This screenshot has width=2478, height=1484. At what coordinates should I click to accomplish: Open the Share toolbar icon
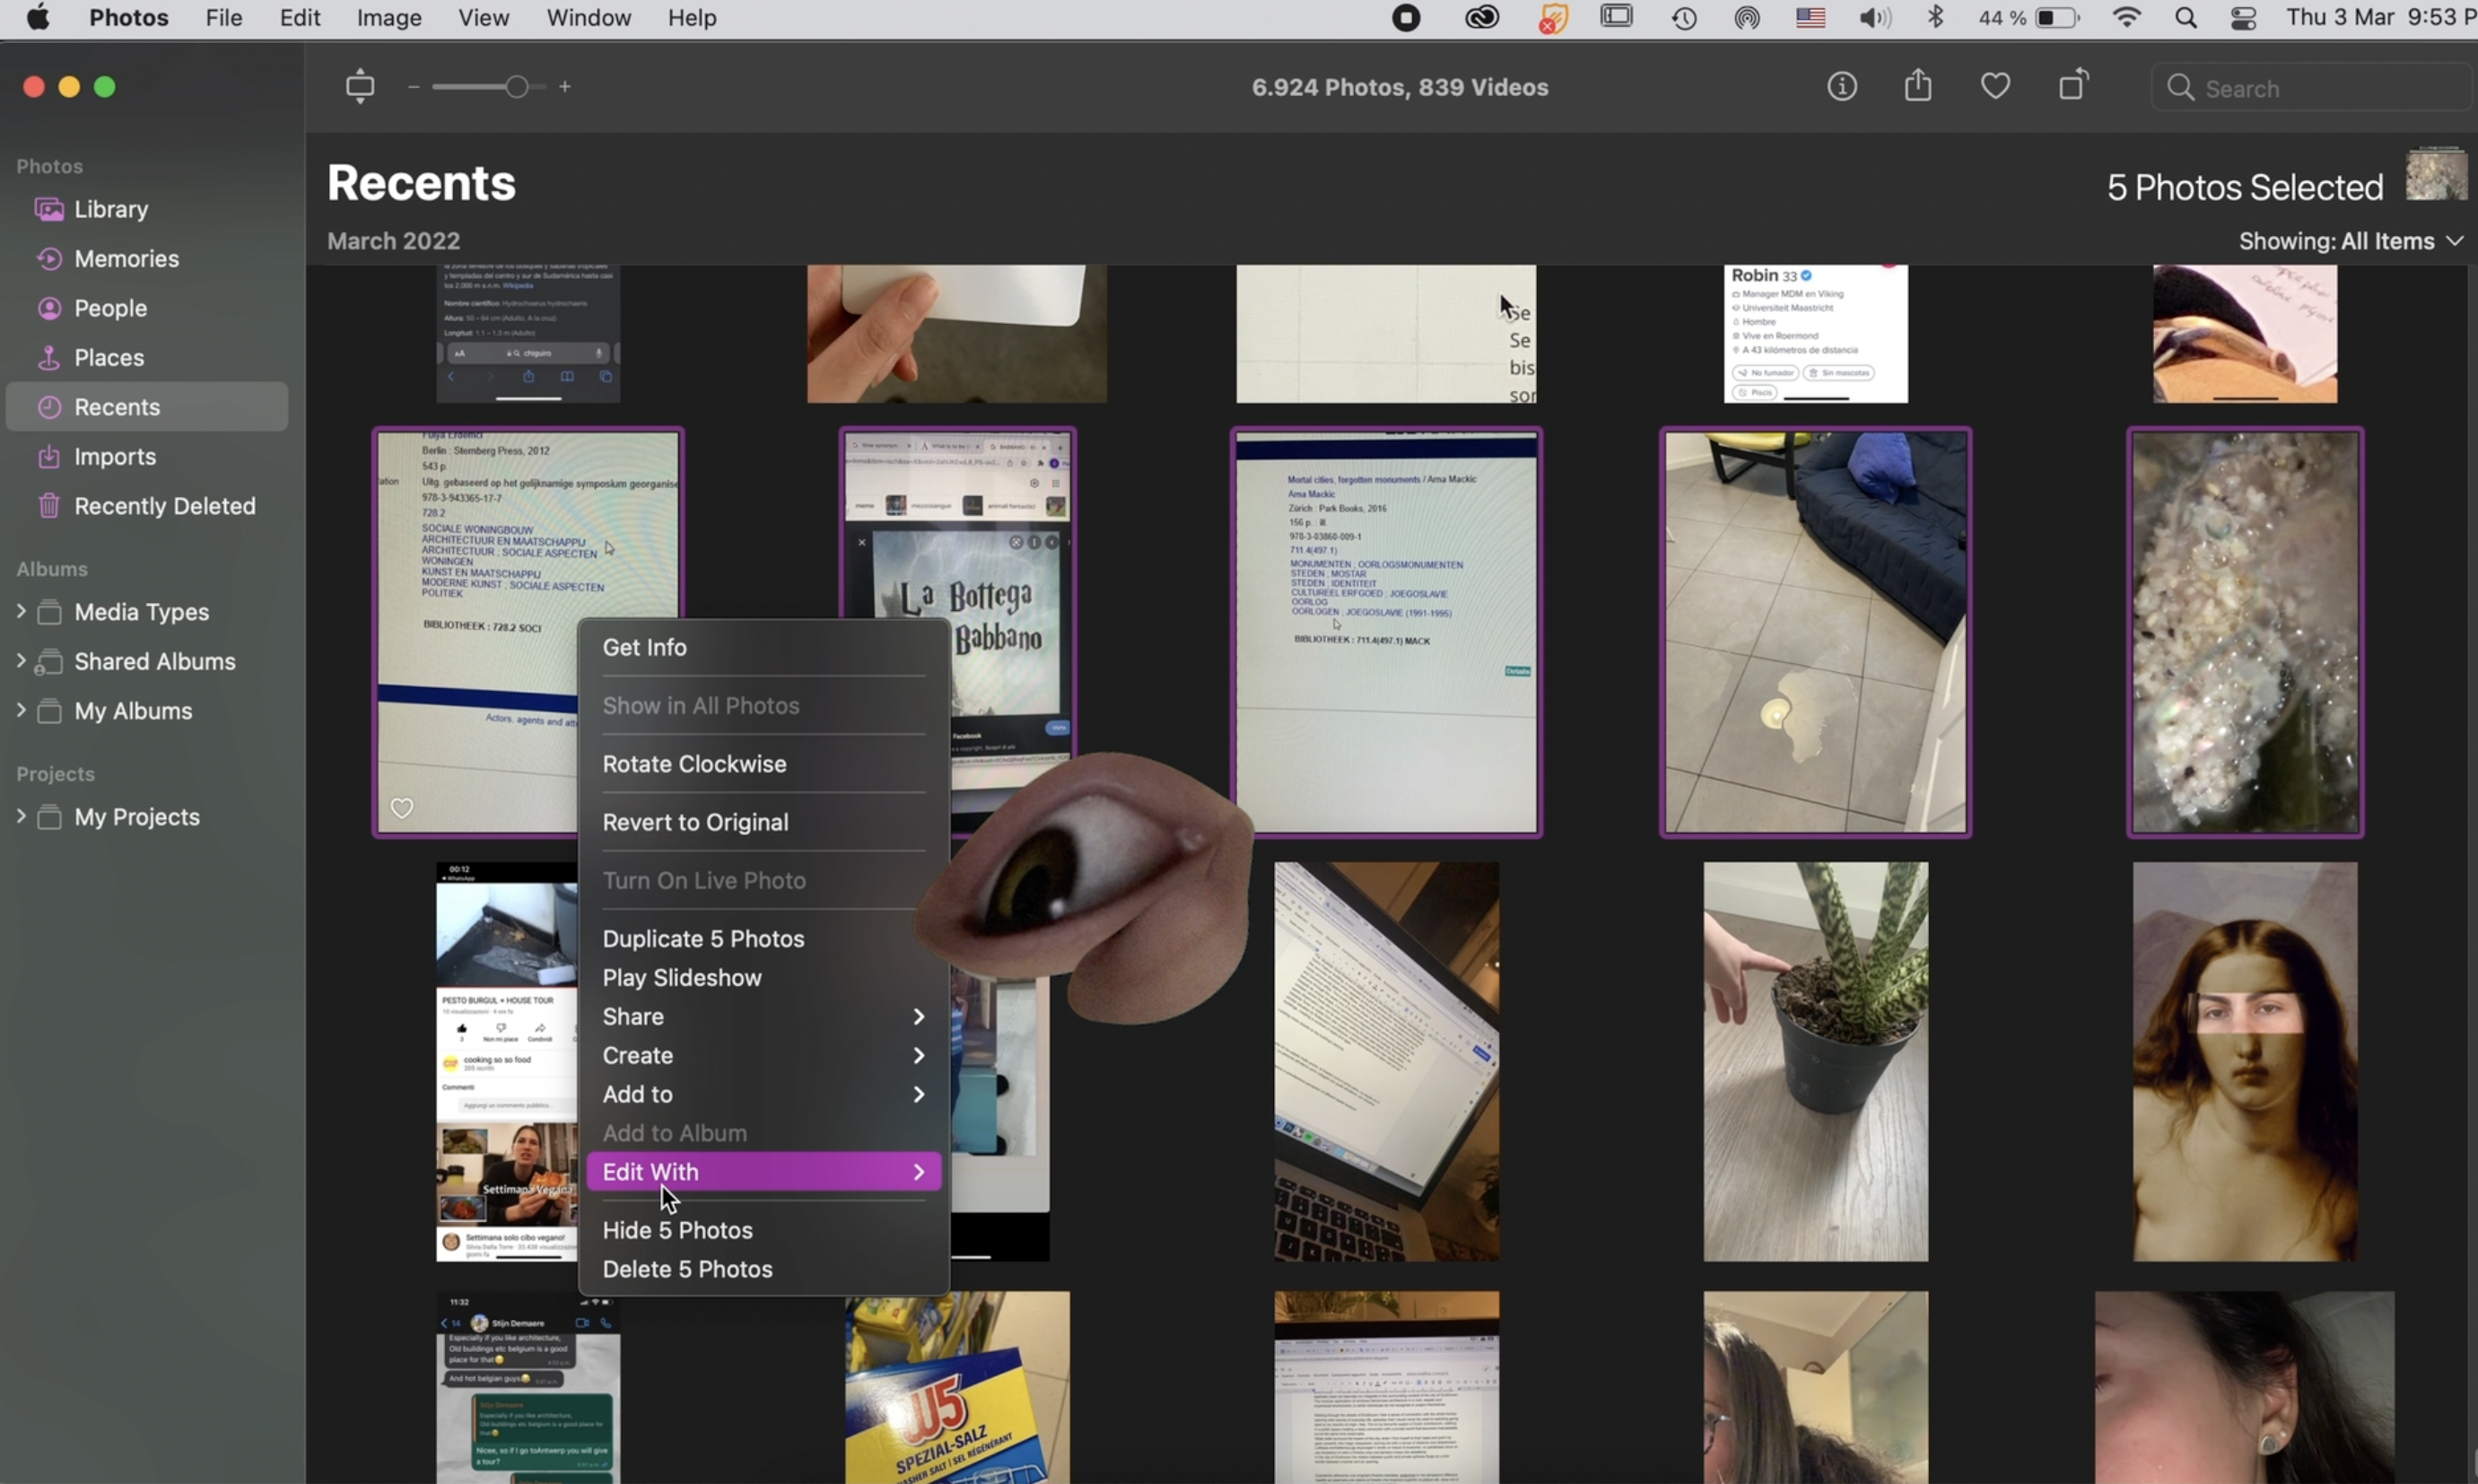[1917, 87]
